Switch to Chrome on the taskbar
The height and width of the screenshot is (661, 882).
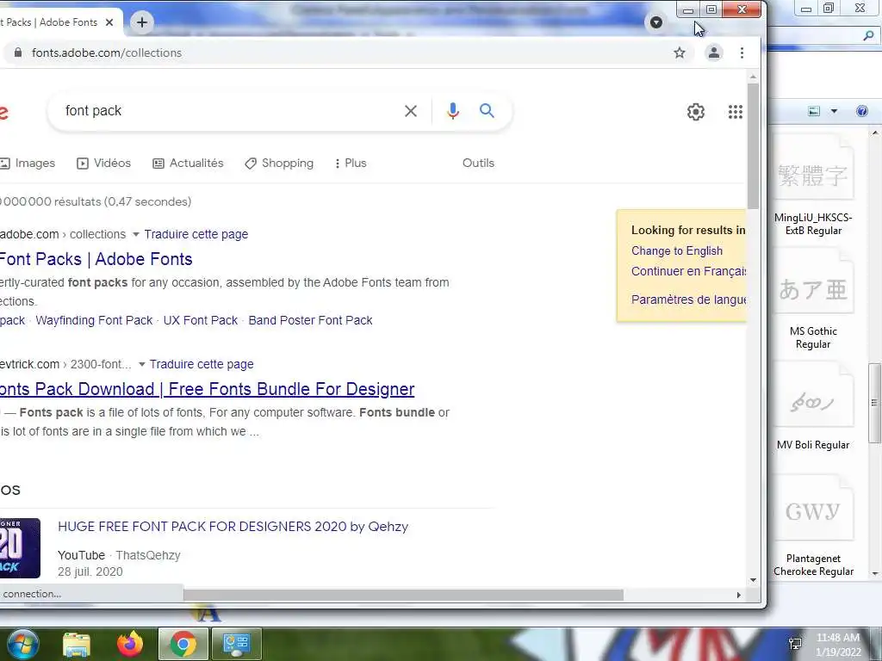183,644
